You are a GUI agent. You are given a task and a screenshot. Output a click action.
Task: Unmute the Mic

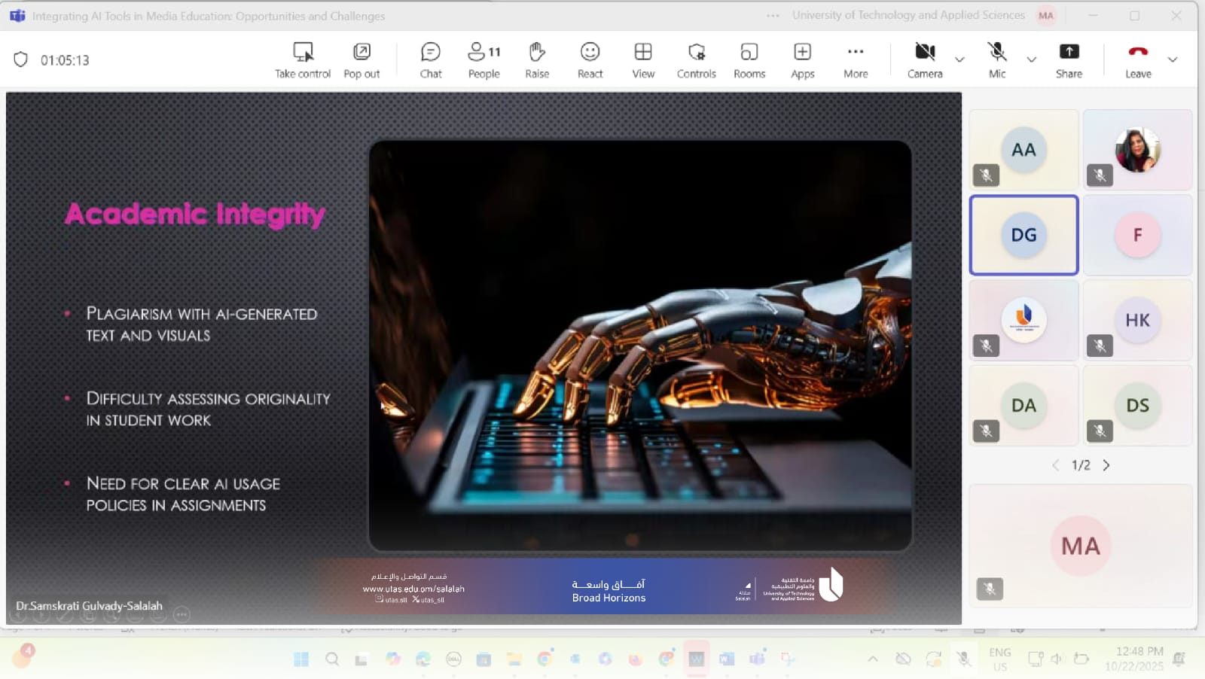997,60
